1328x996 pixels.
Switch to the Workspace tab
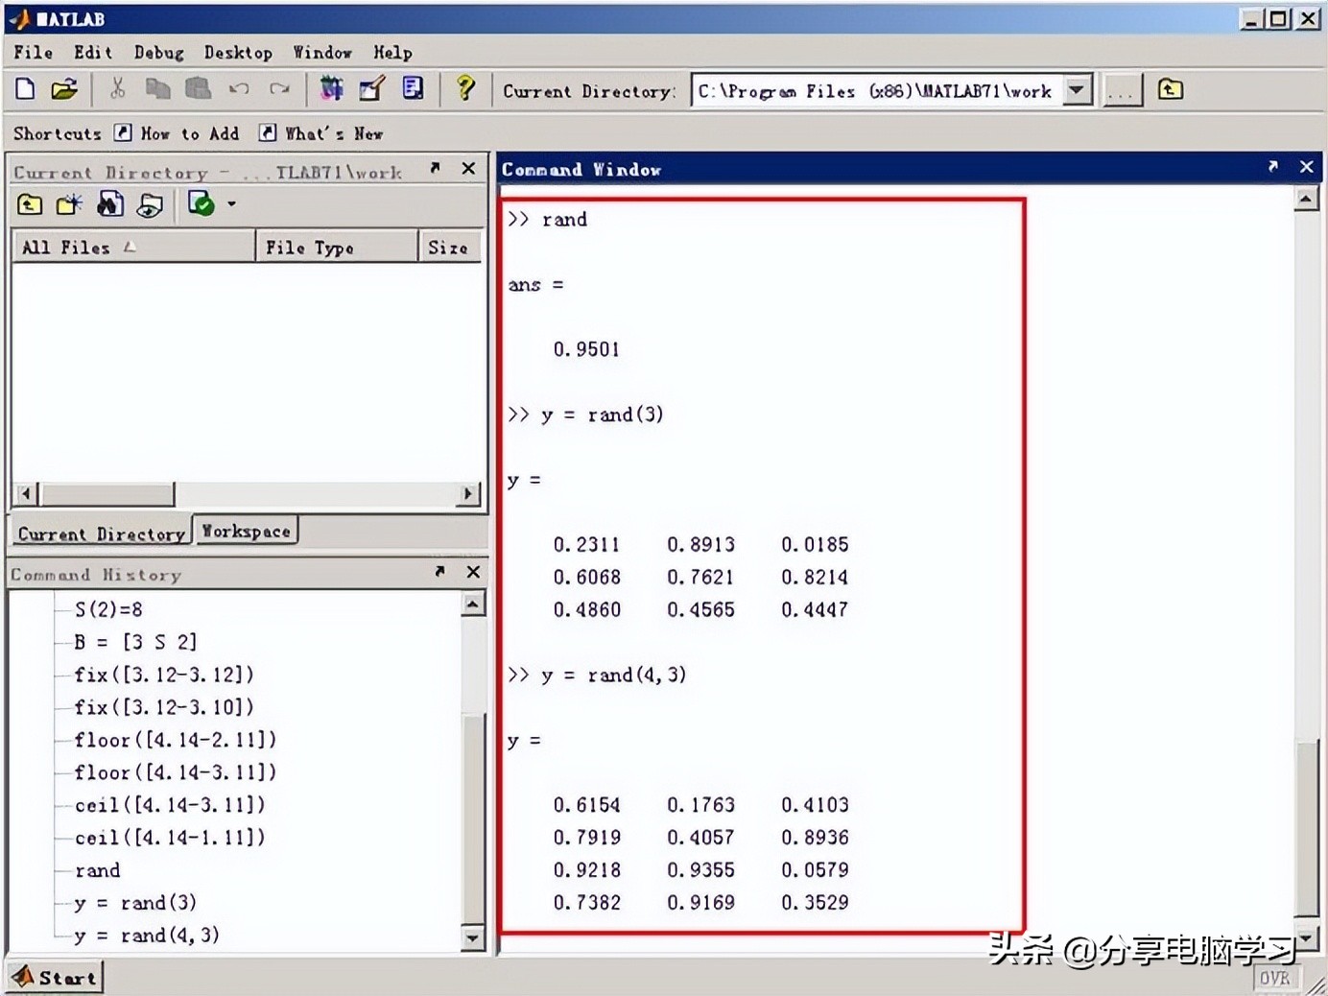pos(247,532)
